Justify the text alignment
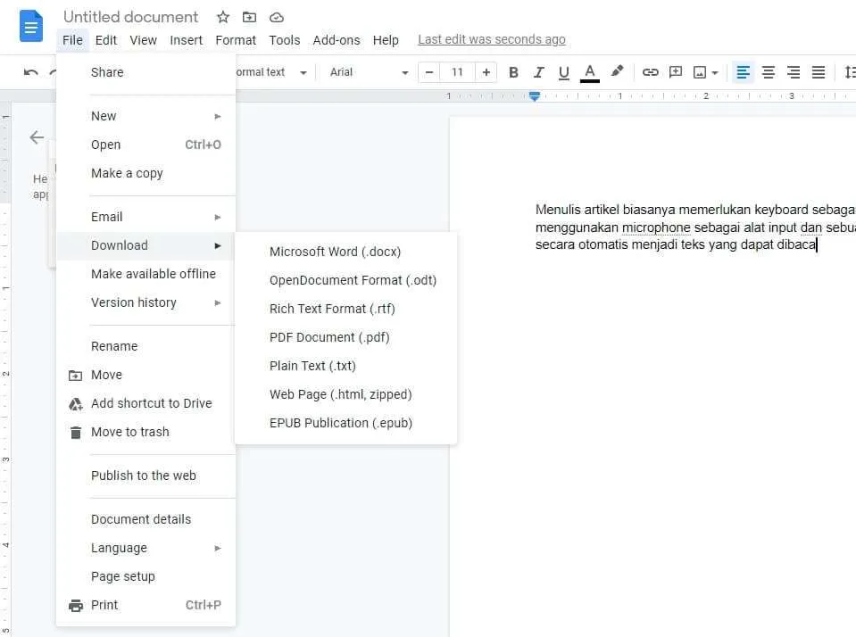 coord(819,72)
